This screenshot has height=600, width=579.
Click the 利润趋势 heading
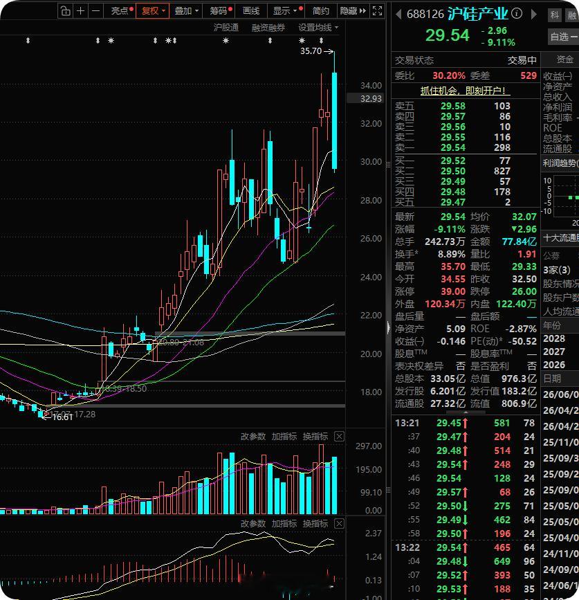coord(560,163)
